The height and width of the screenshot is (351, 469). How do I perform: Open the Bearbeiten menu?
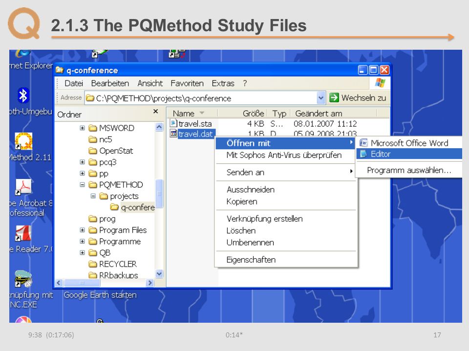(x=110, y=83)
